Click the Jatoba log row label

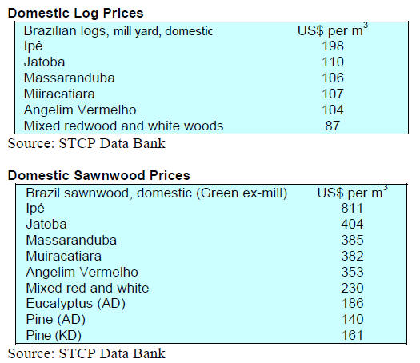(x=45, y=62)
